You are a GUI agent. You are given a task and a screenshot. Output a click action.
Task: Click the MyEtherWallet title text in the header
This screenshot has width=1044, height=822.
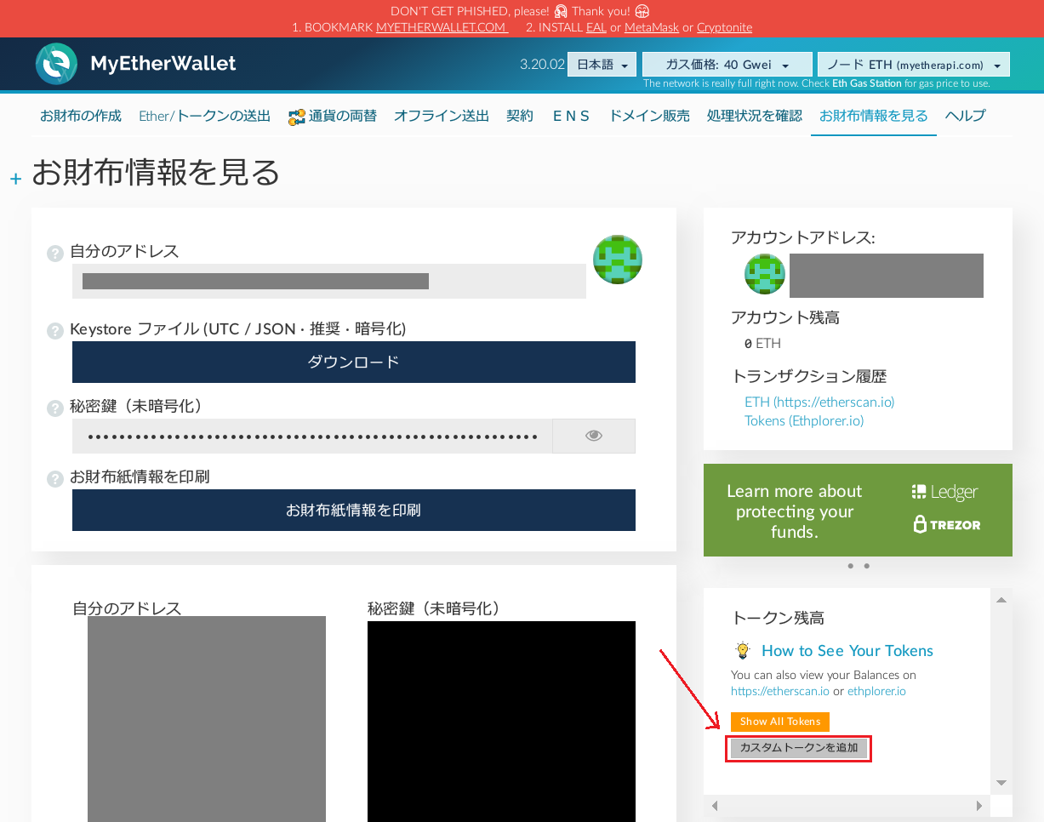pos(163,64)
